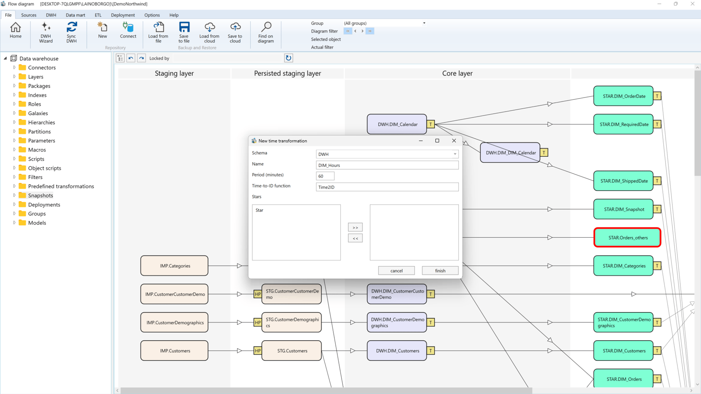Image resolution: width=701 pixels, height=394 pixels.
Task: Open the Schema dropdown in dialog
Action: (455, 154)
